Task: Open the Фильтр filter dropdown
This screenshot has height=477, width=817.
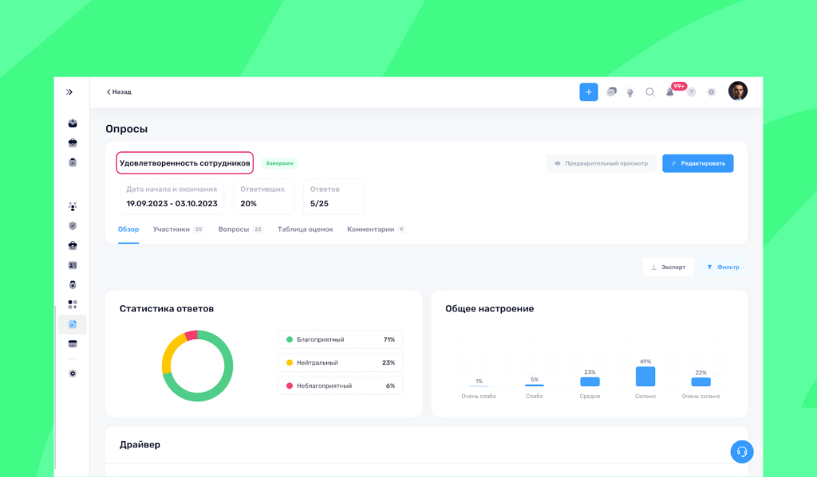Action: [723, 268]
